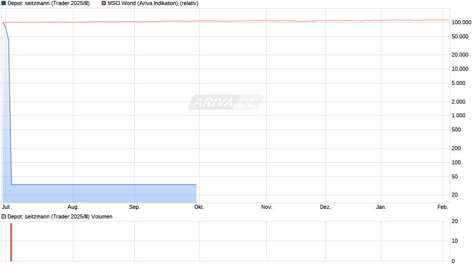Click the volume axis '10' value
Viewport: 476px width, 266px height.
coord(455,241)
